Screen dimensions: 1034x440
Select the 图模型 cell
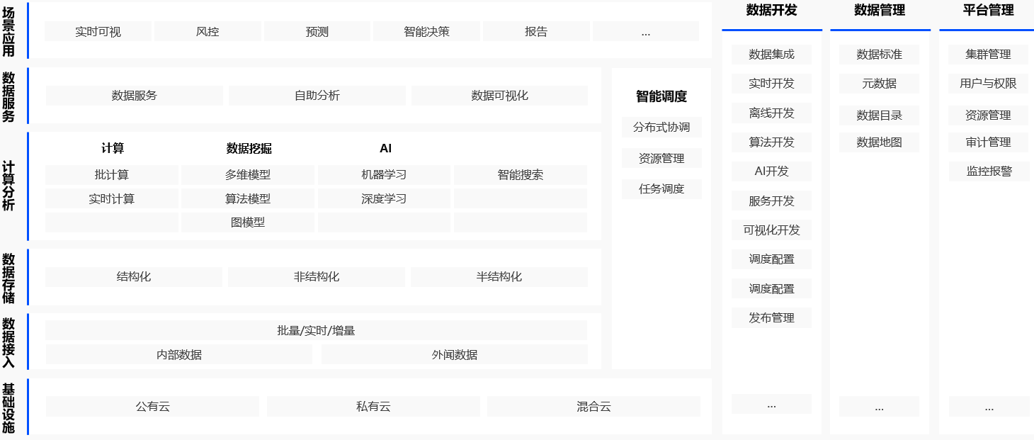tap(247, 222)
